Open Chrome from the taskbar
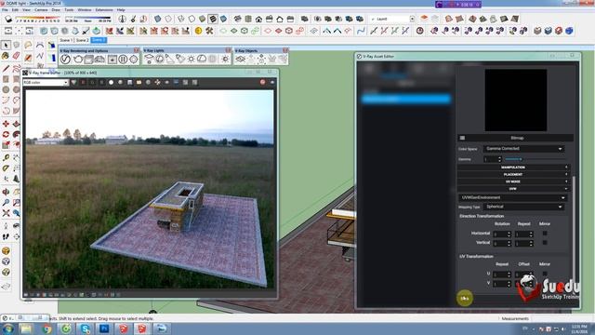The height and width of the screenshot is (335, 595). tap(47, 328)
